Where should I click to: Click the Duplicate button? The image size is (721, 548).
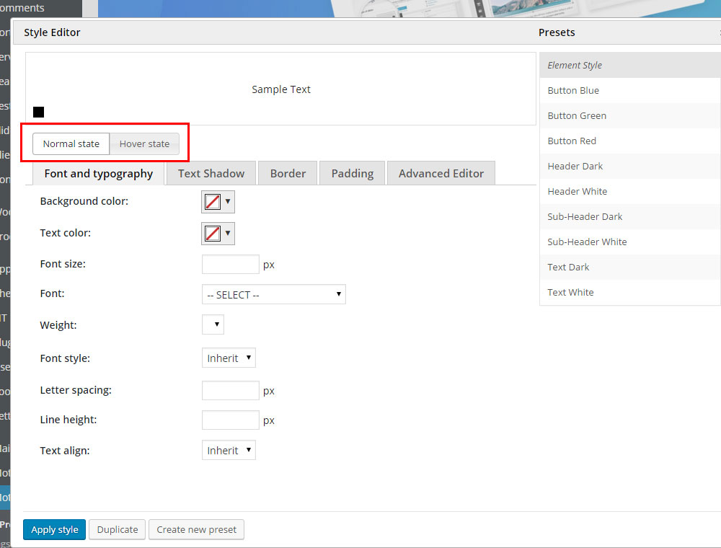coord(118,529)
